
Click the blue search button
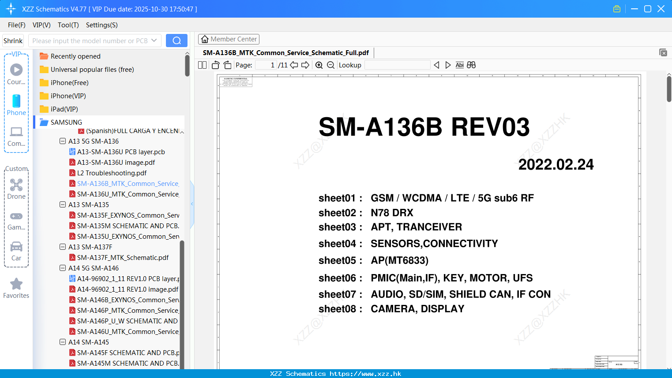pyautogui.click(x=176, y=41)
